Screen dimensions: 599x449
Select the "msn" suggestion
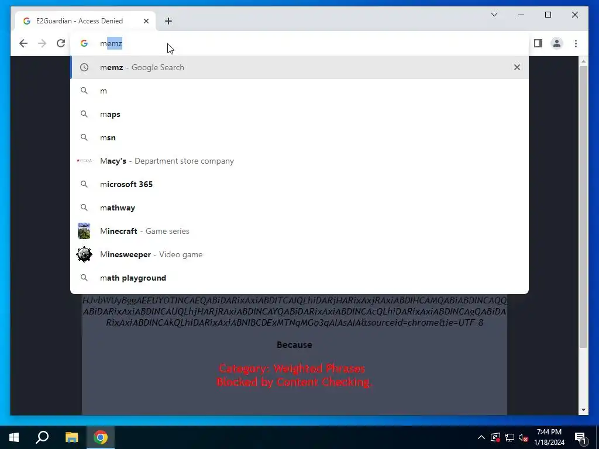[x=299, y=137]
